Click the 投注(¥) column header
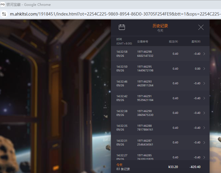The image size is (221, 173). tap(173, 42)
